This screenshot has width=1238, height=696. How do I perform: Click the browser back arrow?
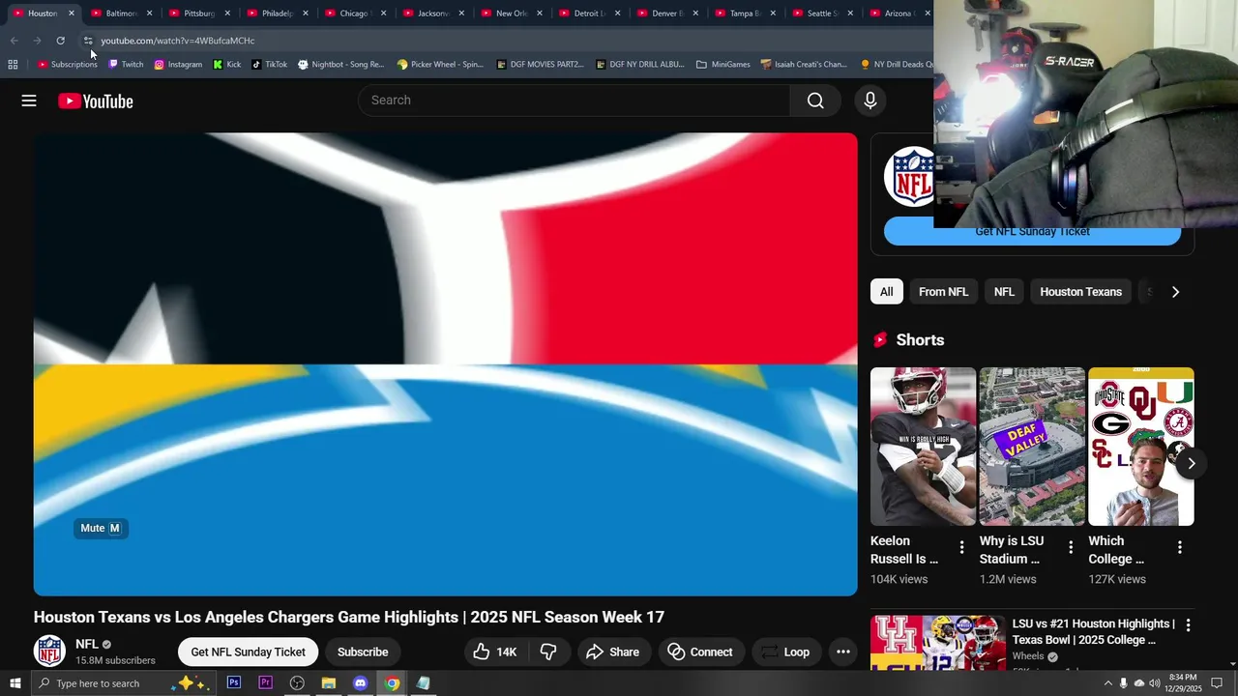14,41
